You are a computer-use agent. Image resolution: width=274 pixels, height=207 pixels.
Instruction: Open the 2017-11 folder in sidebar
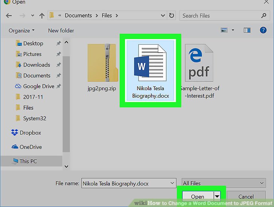(x=33, y=97)
